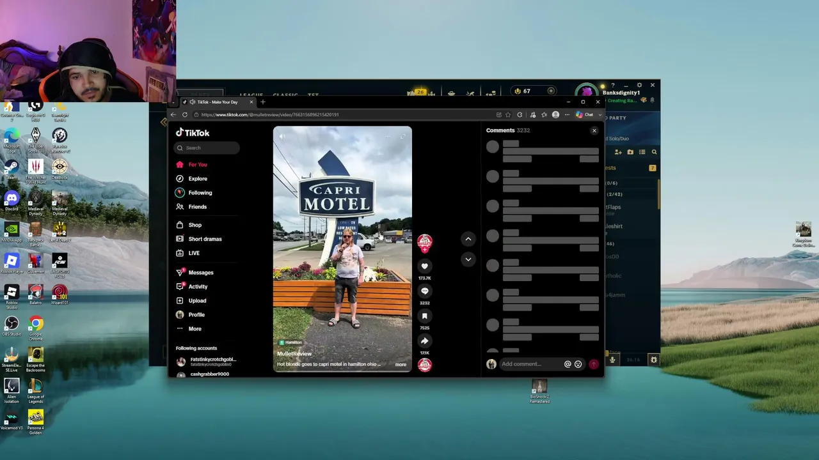
Task: Open the MulletReview username on the video
Action: [294, 354]
